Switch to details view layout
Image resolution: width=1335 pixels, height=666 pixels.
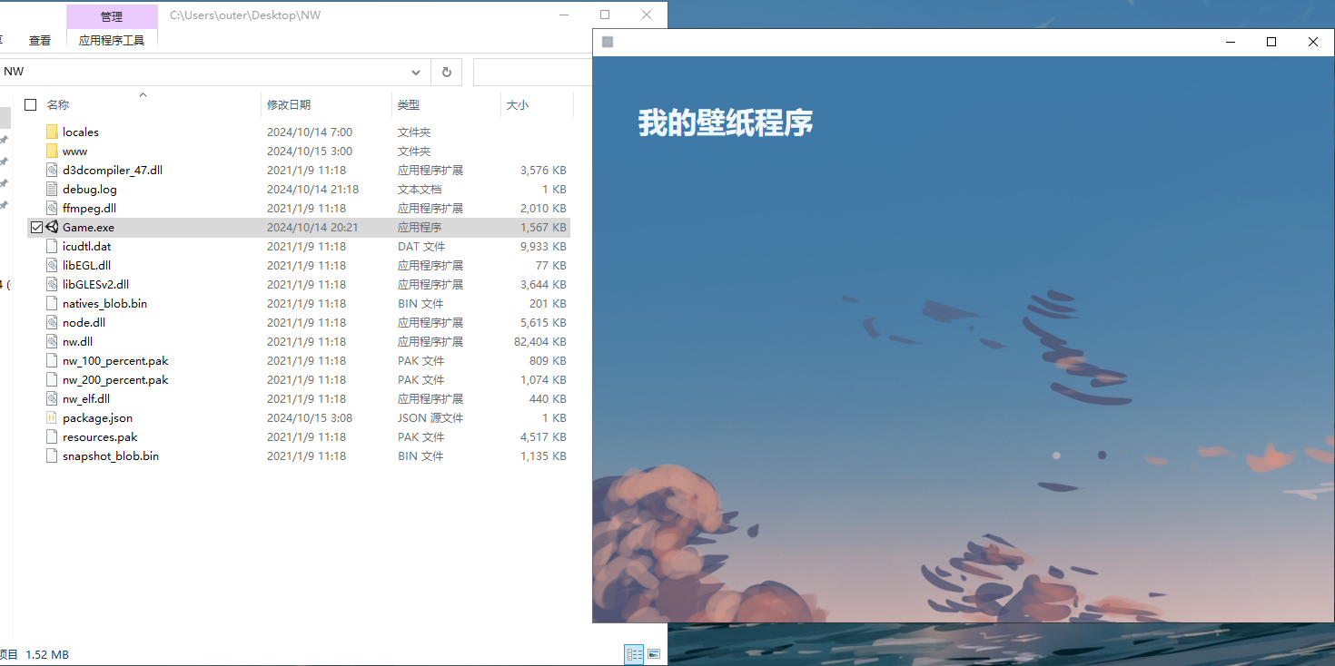634,654
